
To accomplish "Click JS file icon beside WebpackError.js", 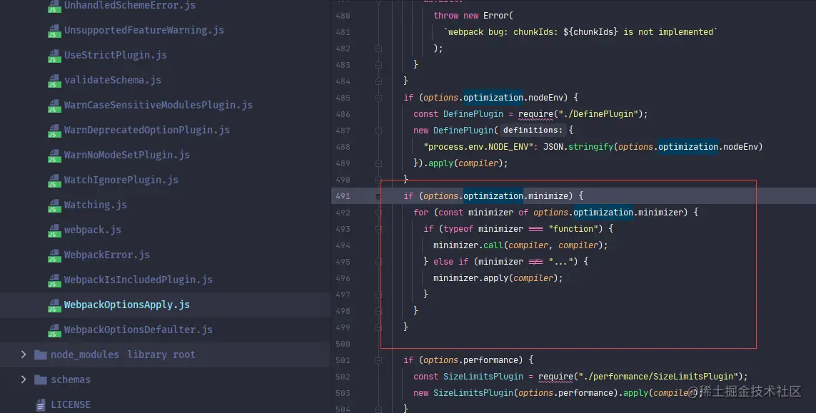I will pos(54,255).
